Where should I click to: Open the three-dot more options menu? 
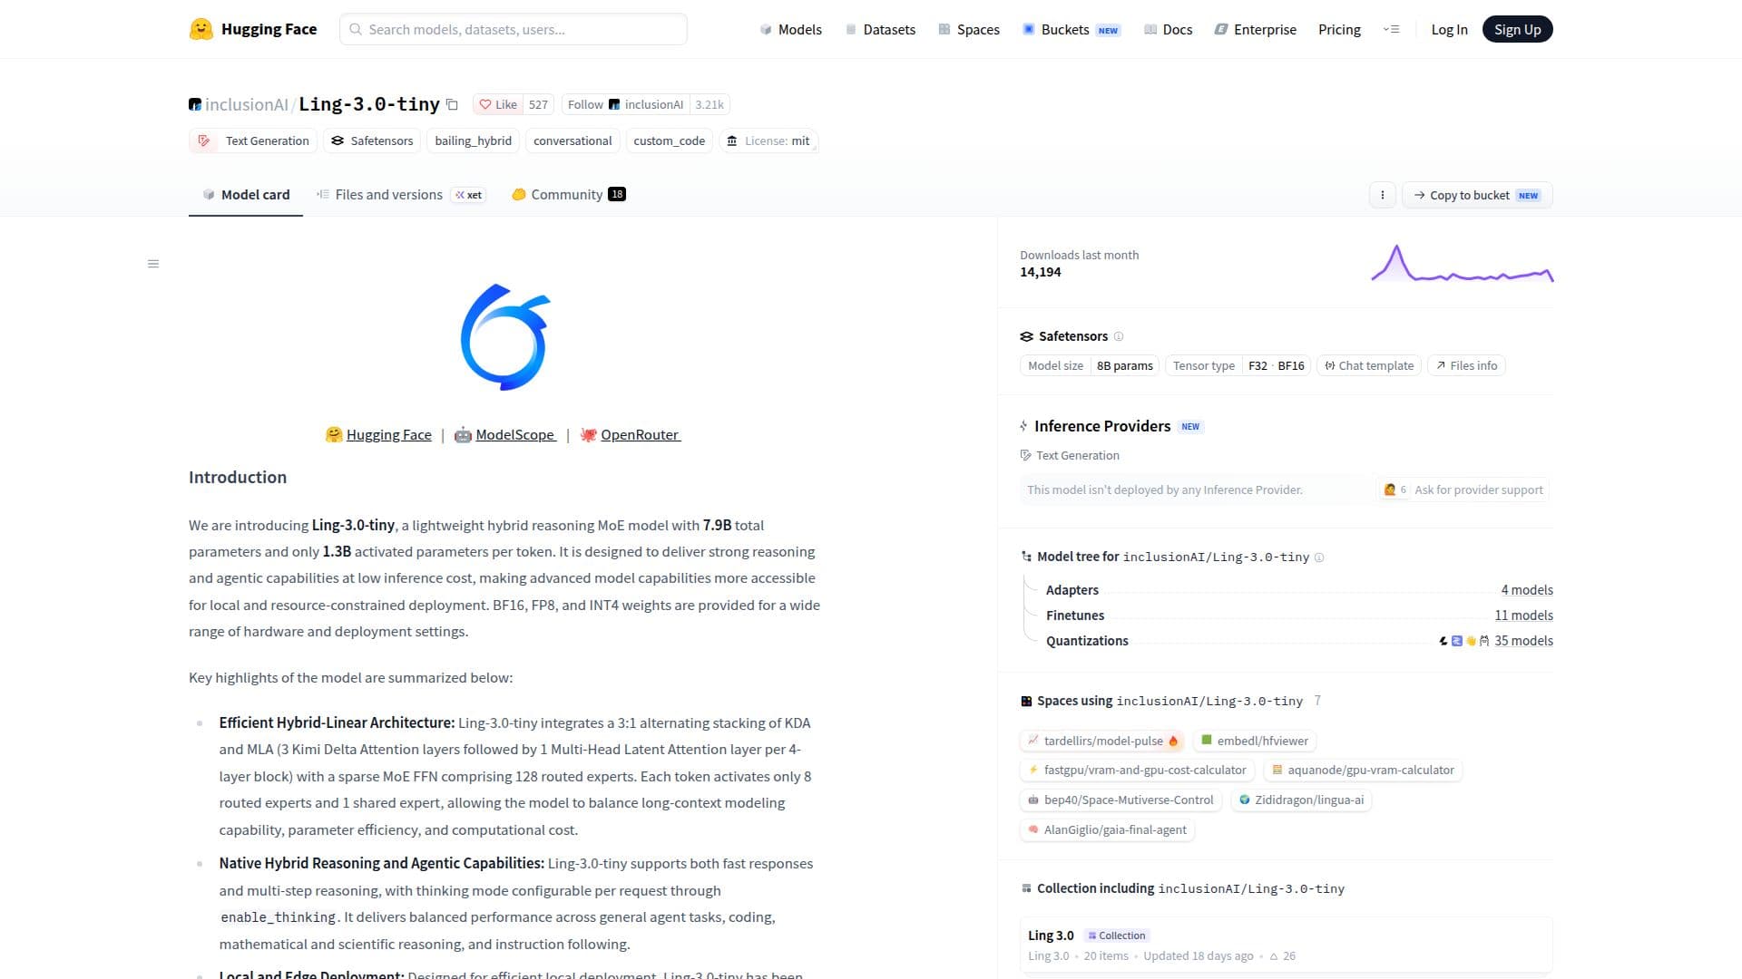(x=1382, y=195)
